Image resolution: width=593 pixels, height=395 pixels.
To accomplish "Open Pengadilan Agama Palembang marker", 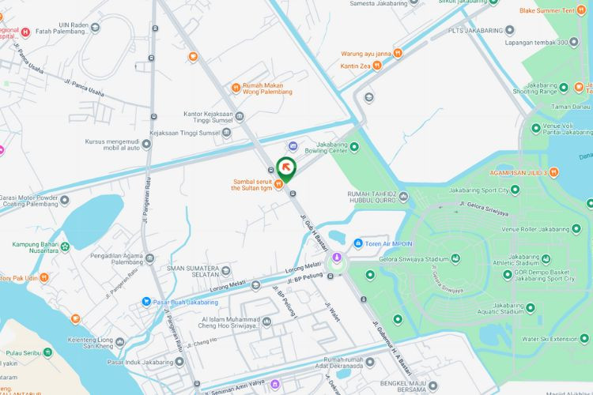I will pyautogui.click(x=149, y=259).
